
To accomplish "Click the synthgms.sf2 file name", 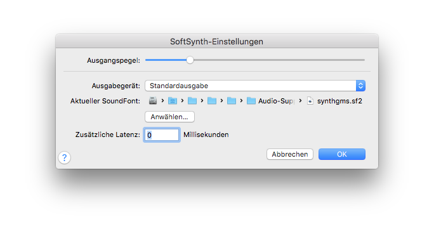I will [339, 101].
